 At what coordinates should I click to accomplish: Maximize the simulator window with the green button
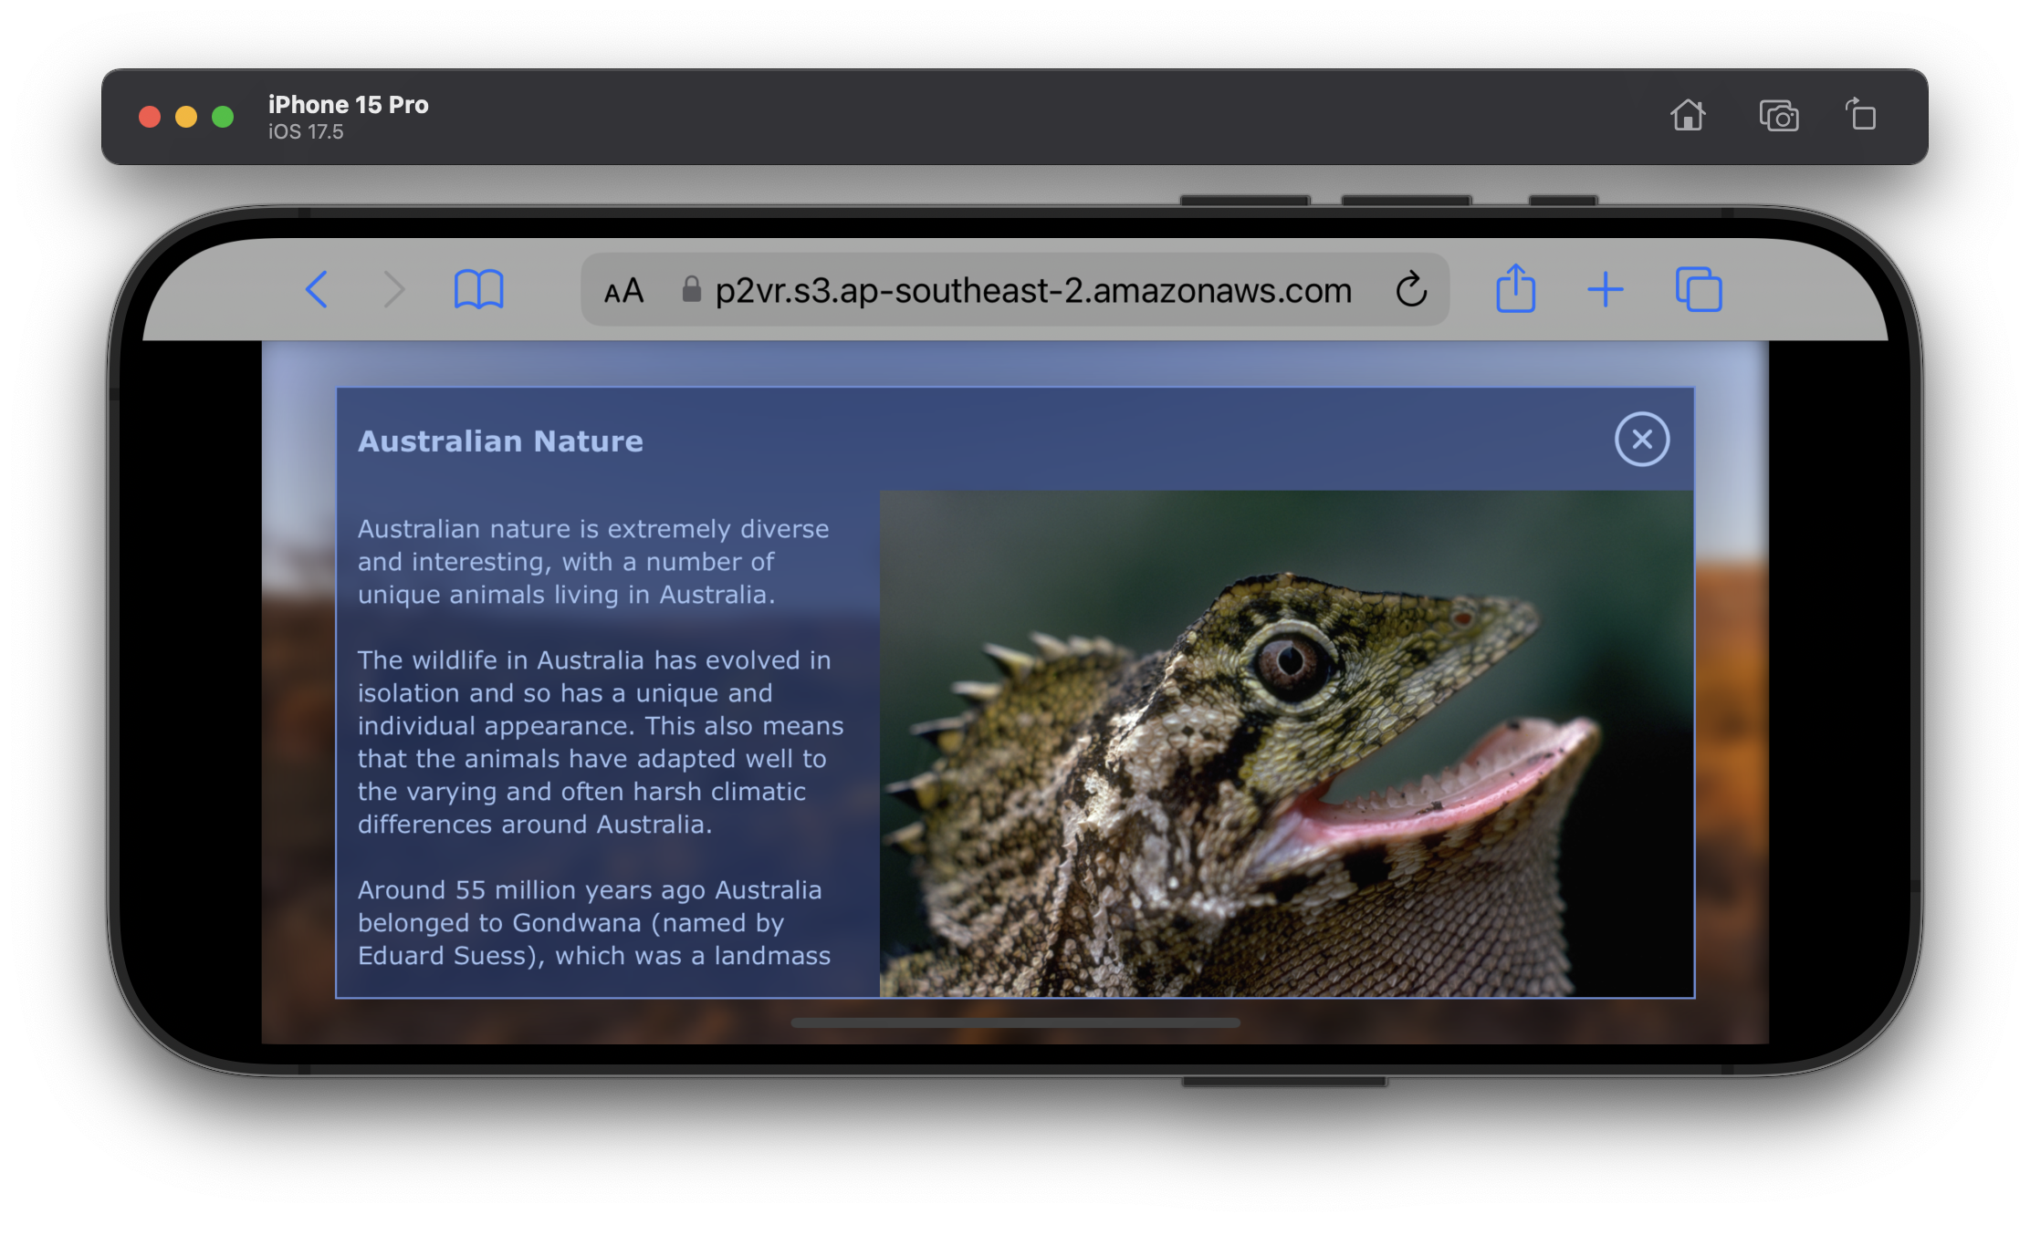(223, 117)
